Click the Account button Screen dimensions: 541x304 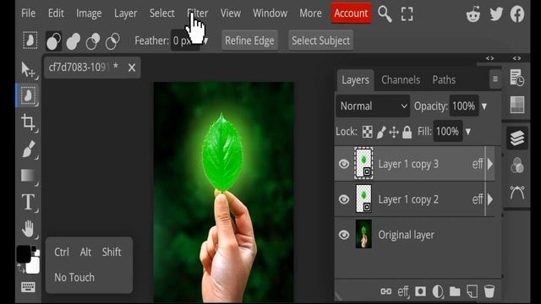(x=352, y=14)
